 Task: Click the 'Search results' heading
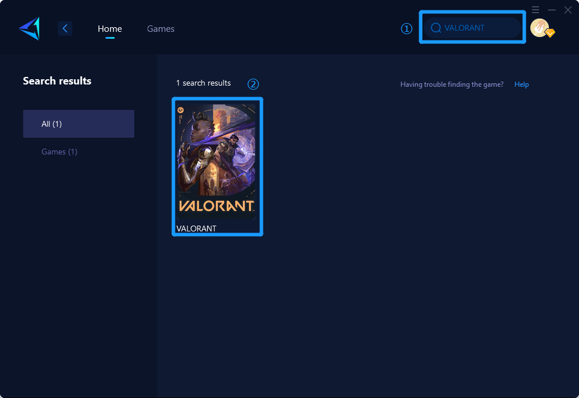[x=57, y=81]
